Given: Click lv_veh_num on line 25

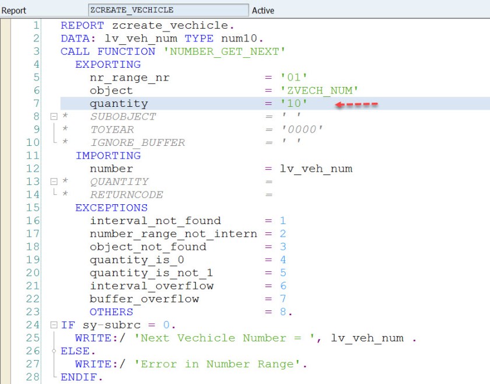Looking at the screenshot, I should point(367,338).
